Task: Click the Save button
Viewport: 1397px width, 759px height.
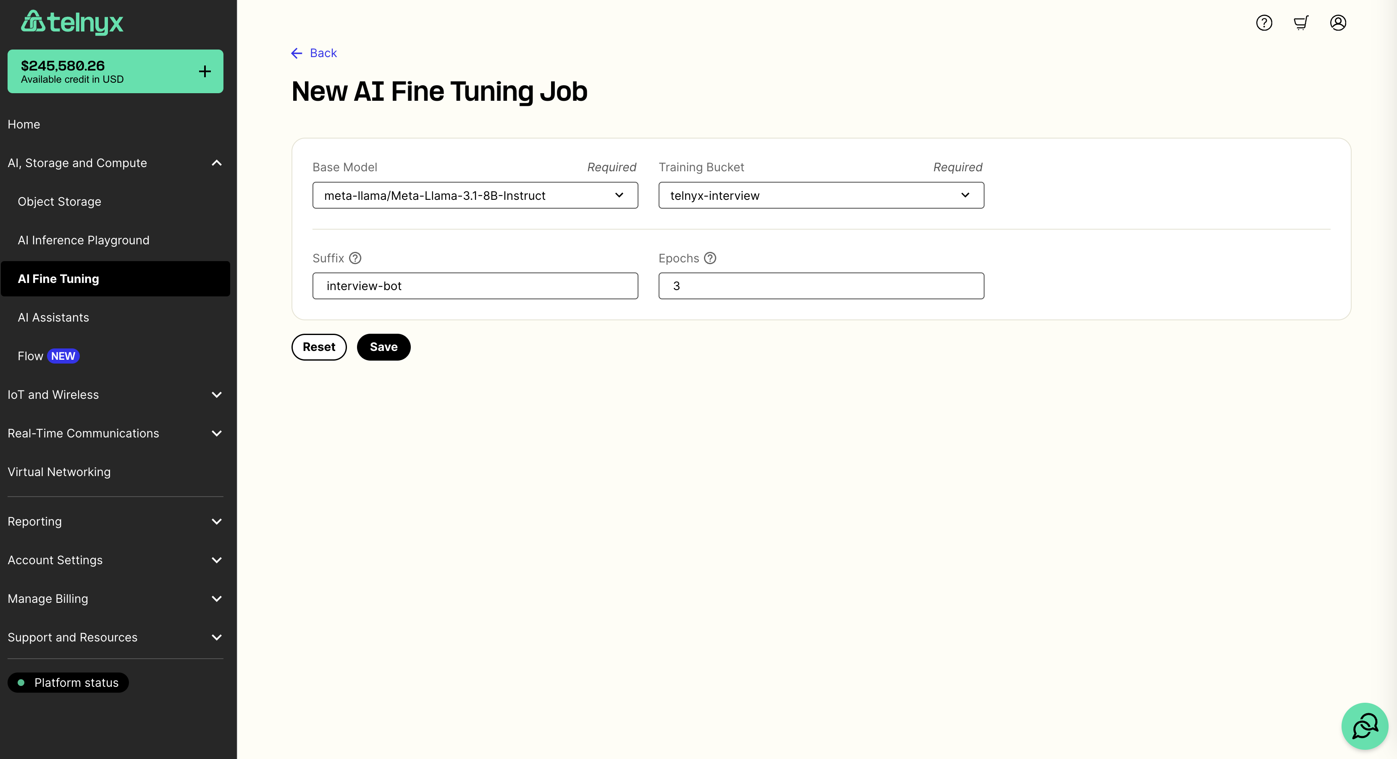Action: tap(383, 347)
